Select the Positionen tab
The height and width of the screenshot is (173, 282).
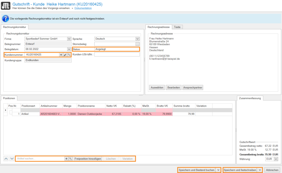9,98
